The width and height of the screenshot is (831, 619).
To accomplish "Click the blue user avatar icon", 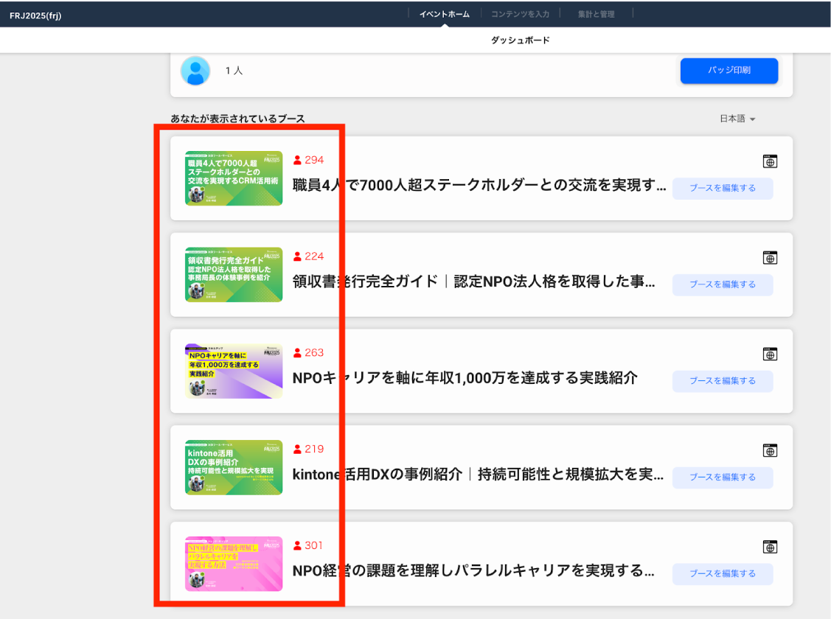I will (x=195, y=71).
